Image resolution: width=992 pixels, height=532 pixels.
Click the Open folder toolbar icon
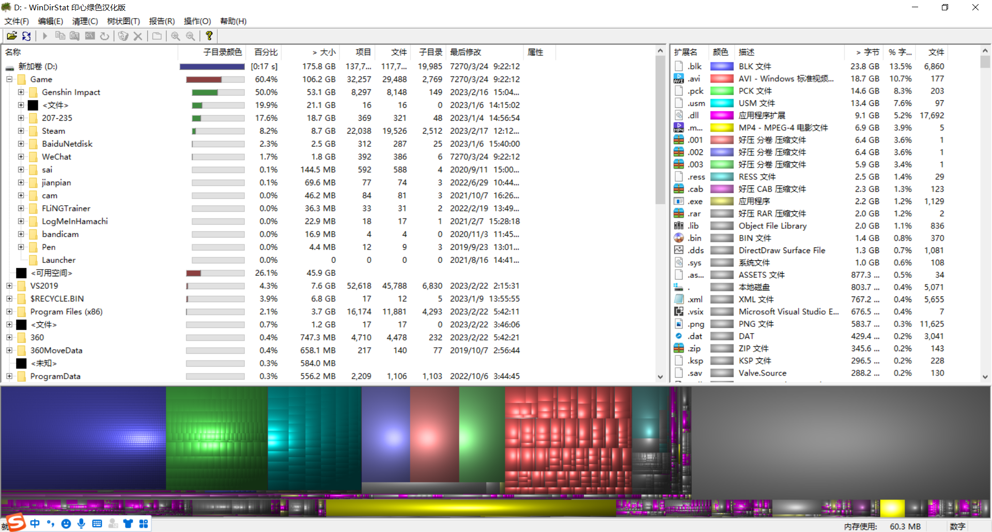[x=11, y=36]
